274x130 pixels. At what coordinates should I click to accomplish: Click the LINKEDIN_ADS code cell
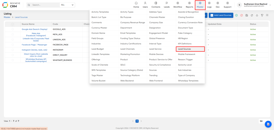[x=59, y=40]
